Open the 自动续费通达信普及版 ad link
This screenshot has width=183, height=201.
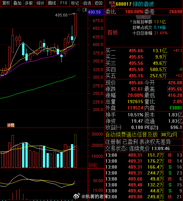(141, 135)
